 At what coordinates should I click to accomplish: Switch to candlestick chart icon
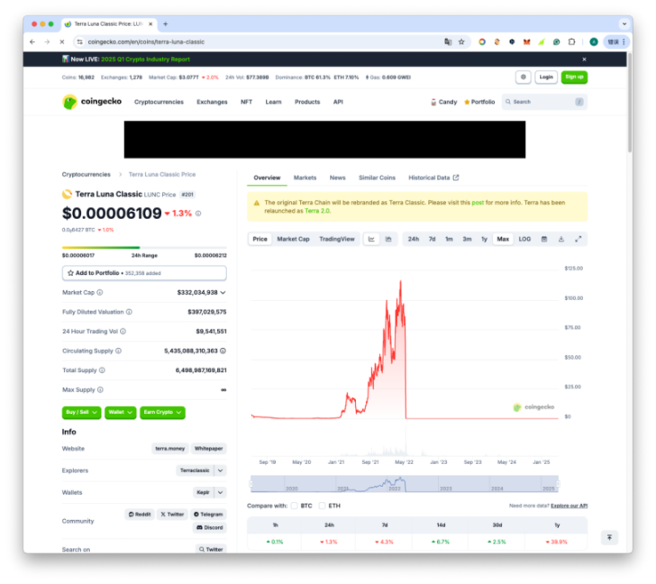[x=388, y=239]
